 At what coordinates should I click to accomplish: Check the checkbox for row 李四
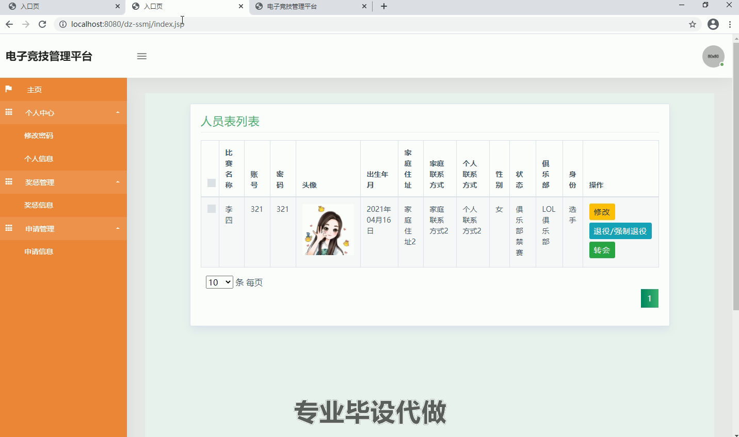212,209
